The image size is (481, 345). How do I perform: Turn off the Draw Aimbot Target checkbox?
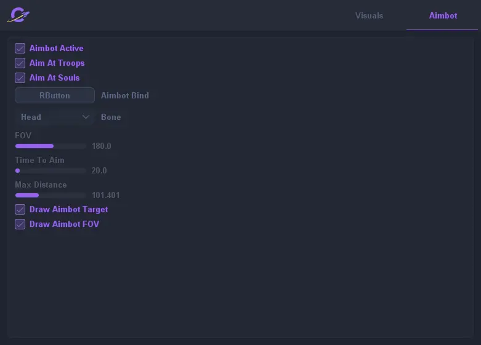click(20, 209)
